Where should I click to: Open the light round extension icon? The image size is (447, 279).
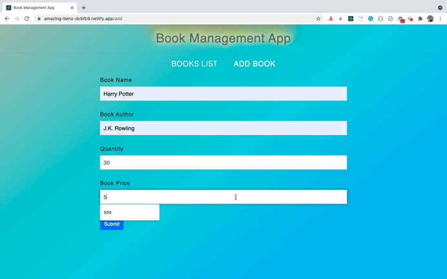pyautogui.click(x=360, y=19)
